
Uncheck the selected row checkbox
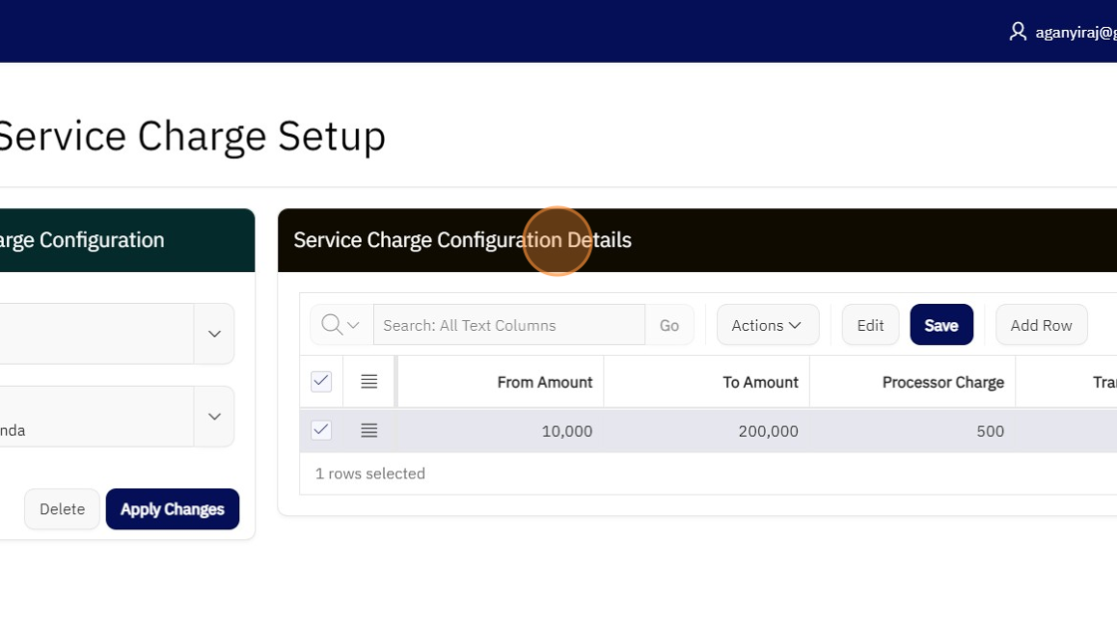[x=321, y=431]
